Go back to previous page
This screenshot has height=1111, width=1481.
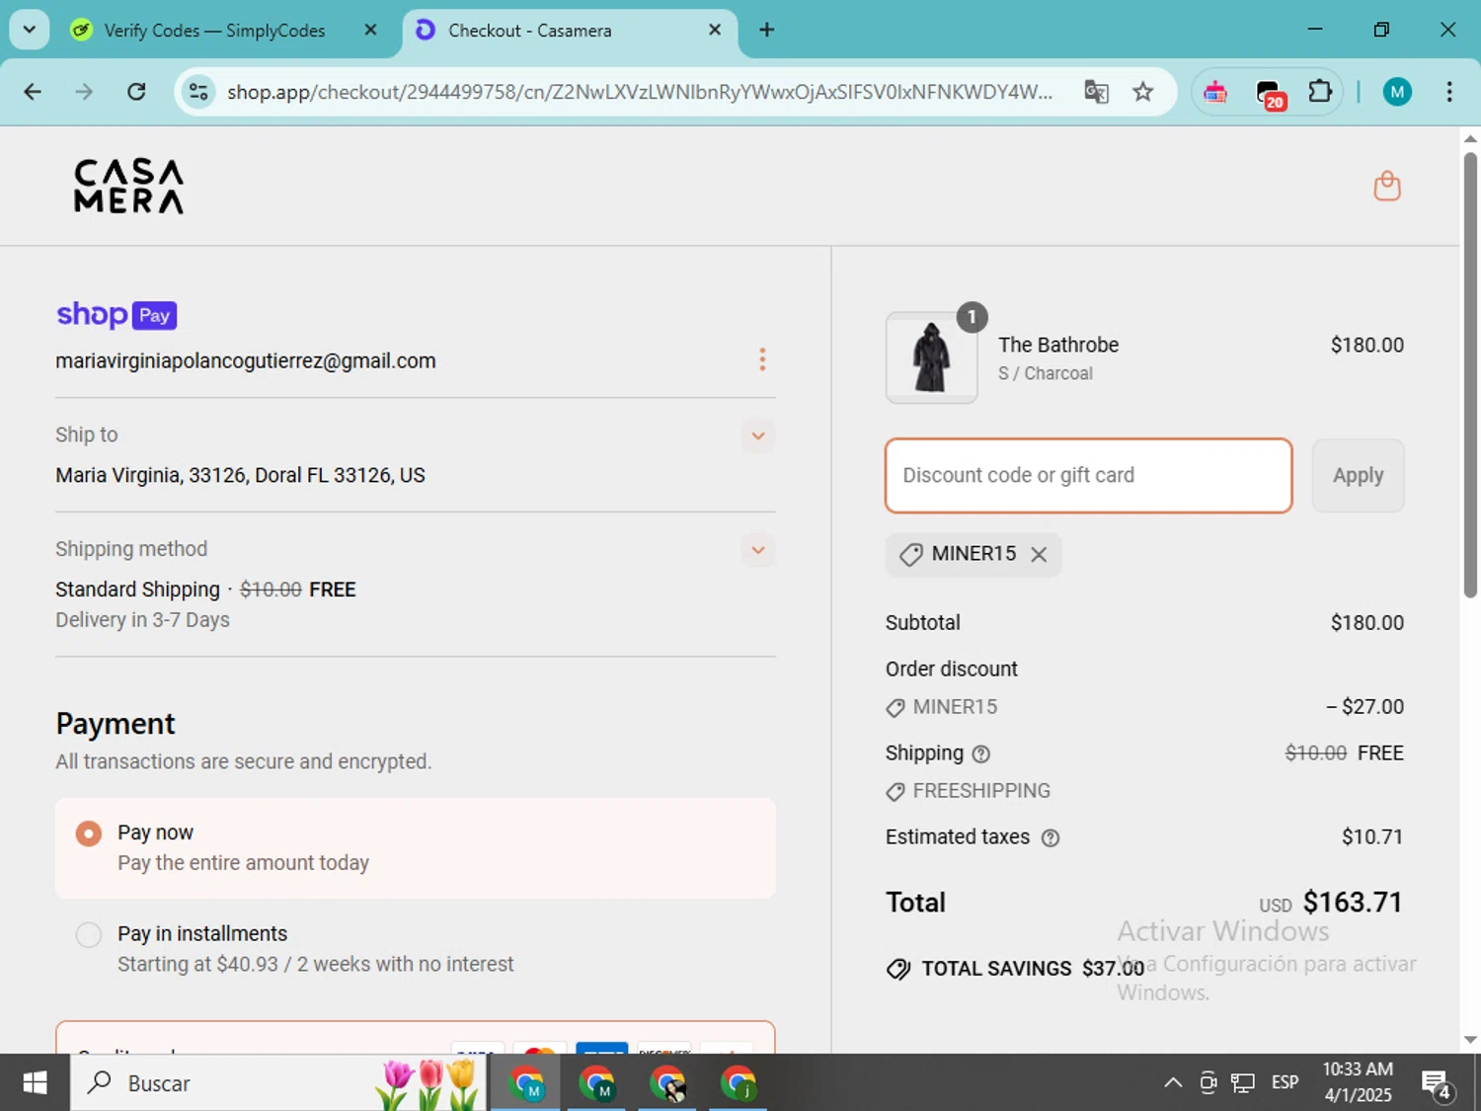33,92
